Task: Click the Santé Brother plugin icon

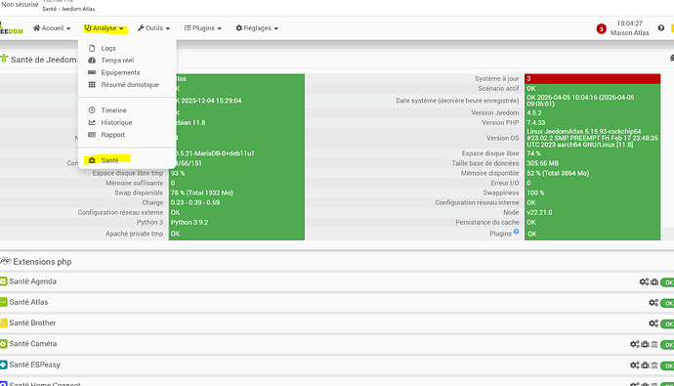Action: coord(4,322)
